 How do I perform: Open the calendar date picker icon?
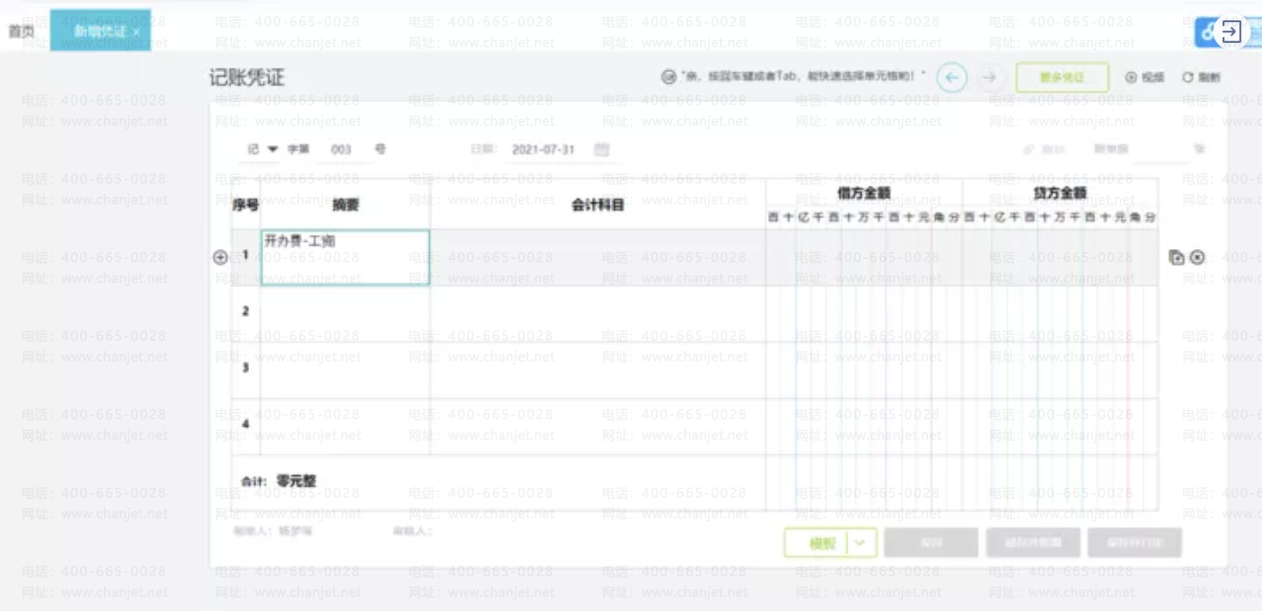coord(602,149)
